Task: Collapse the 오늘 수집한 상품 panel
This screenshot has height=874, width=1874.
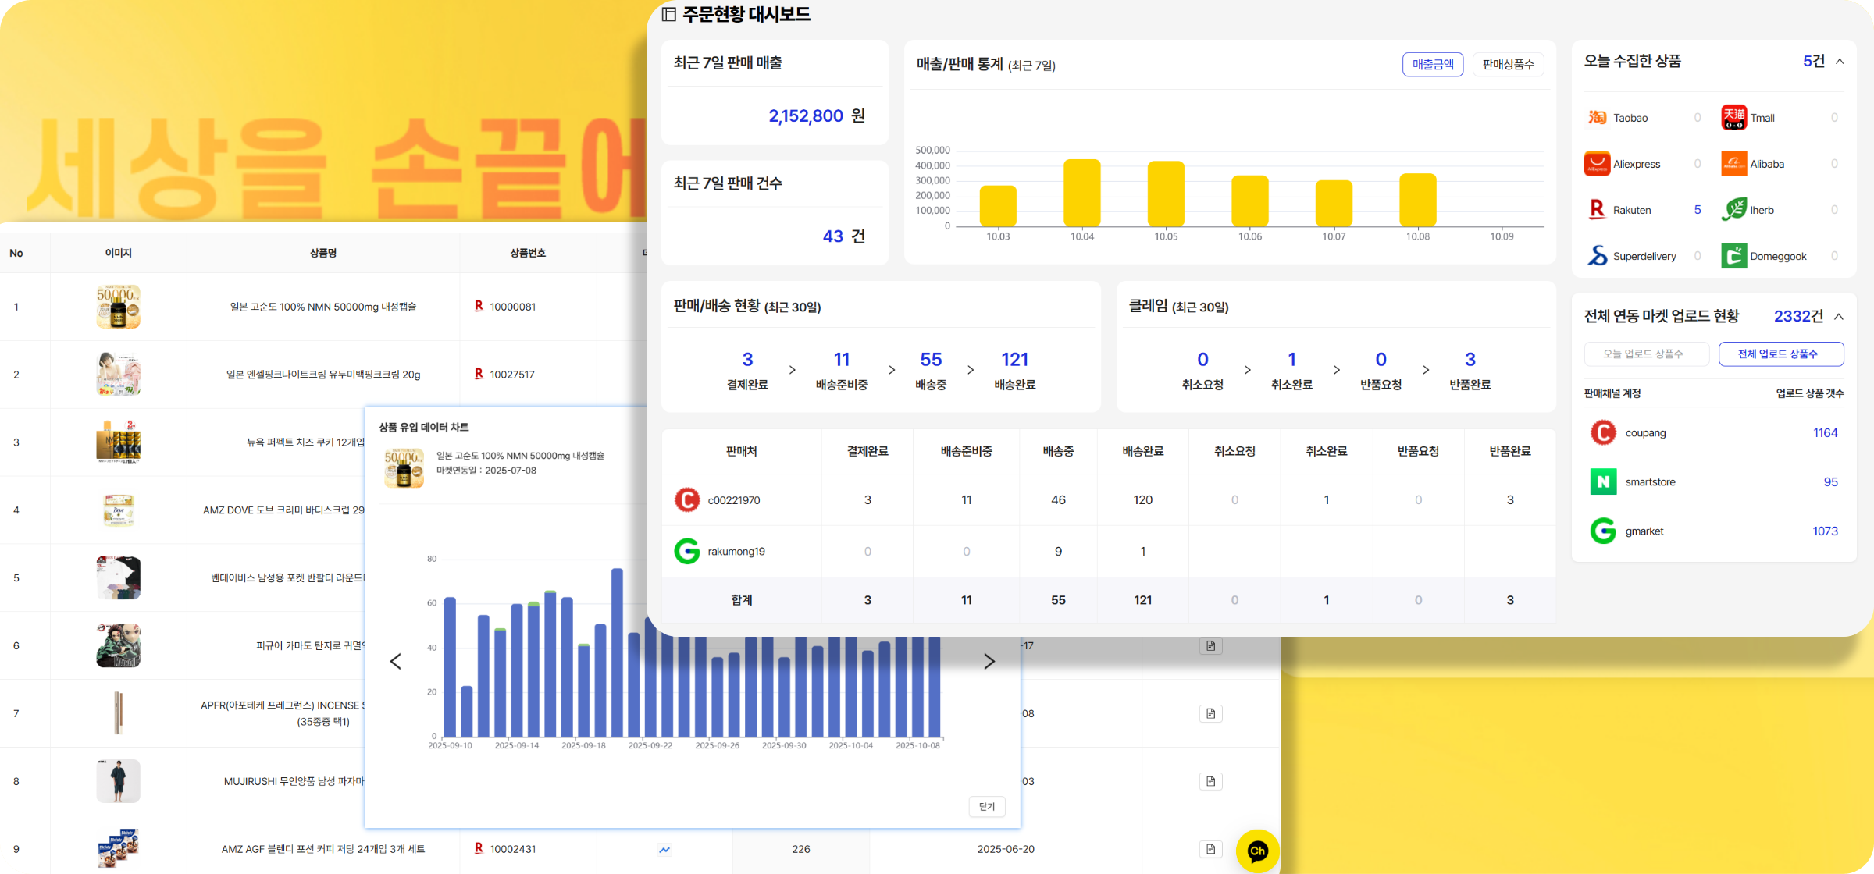Action: click(1840, 62)
